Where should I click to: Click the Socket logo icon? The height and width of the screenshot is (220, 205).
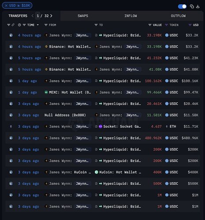click(101, 126)
